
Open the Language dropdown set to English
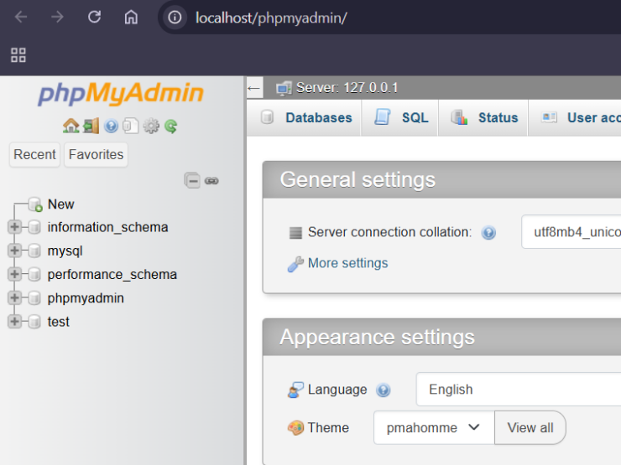[x=518, y=390]
